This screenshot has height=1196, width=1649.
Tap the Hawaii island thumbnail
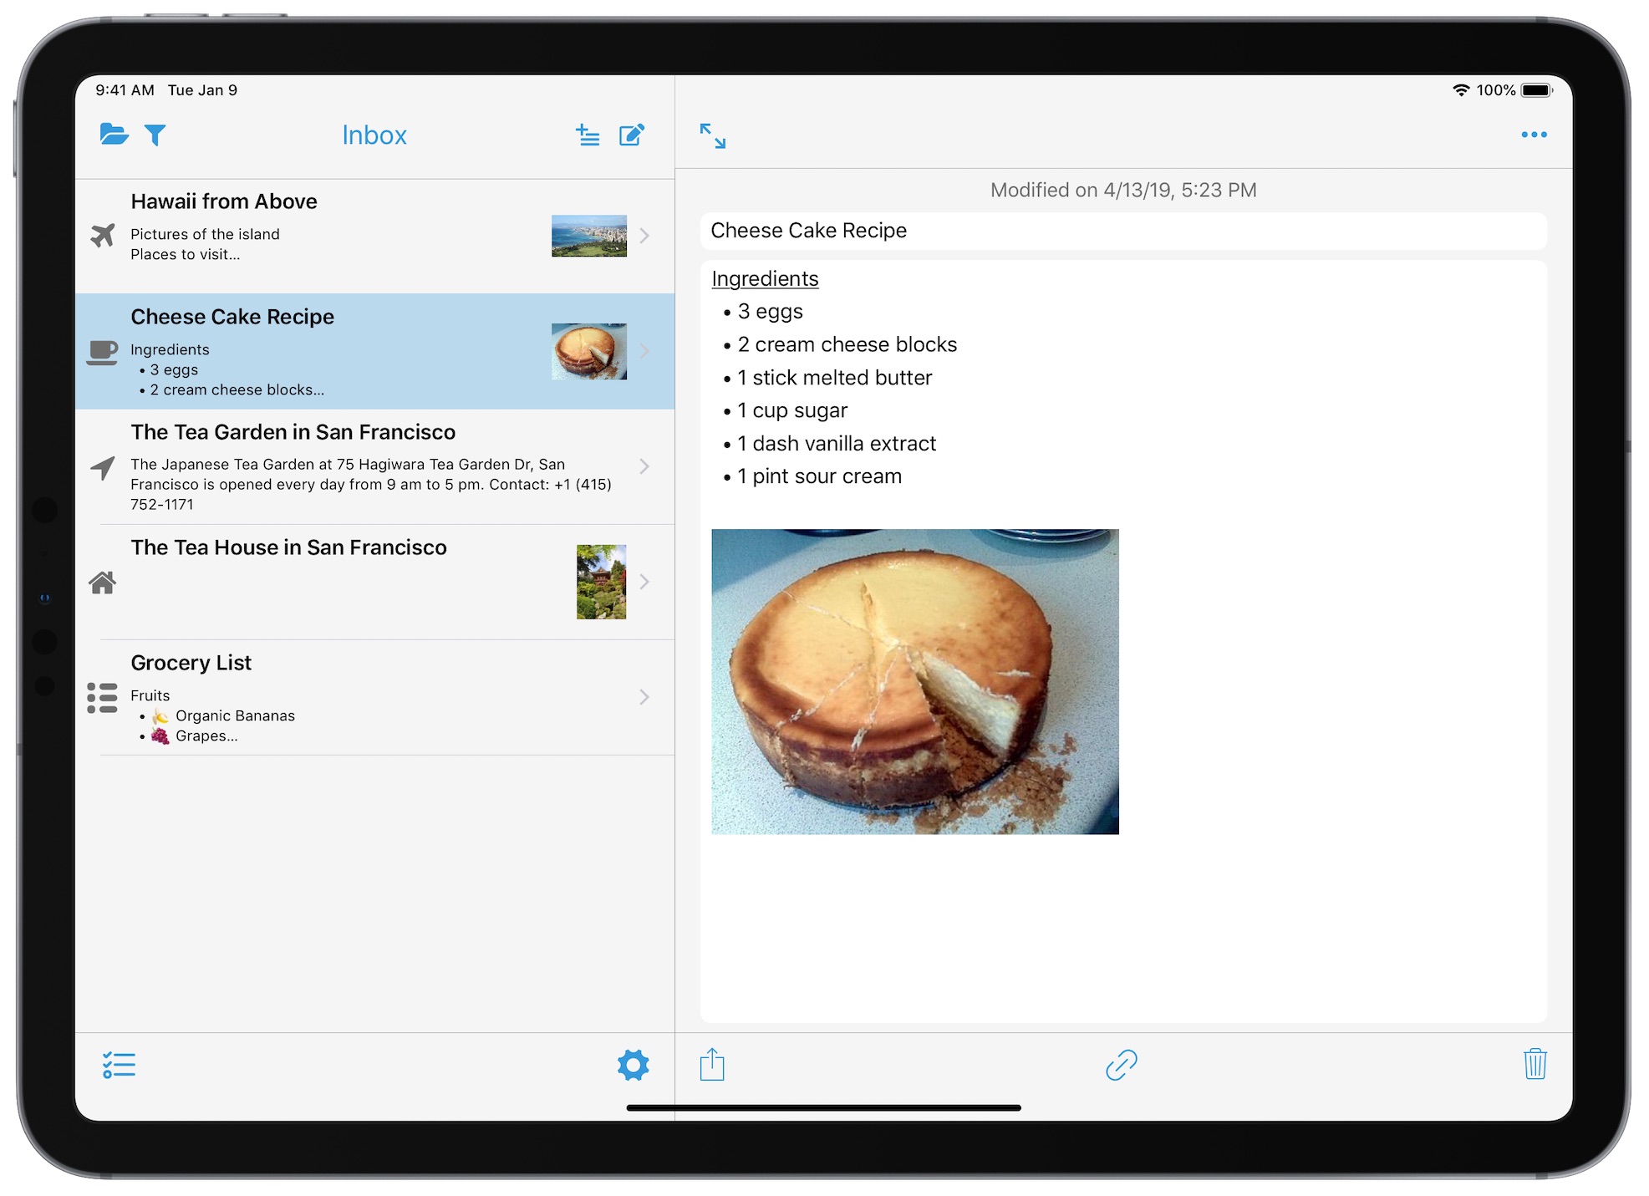click(589, 236)
